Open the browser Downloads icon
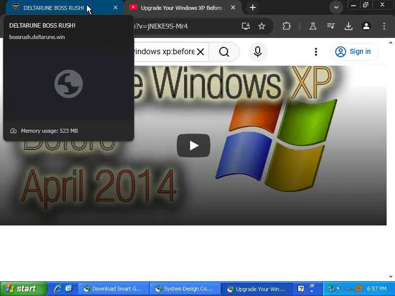Screen dimensions: 395x296 (349, 26)
